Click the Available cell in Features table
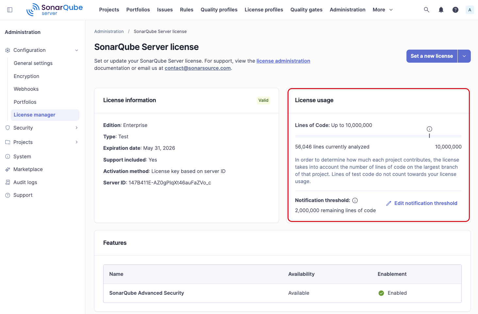The width and height of the screenshot is (478, 314). click(x=299, y=293)
